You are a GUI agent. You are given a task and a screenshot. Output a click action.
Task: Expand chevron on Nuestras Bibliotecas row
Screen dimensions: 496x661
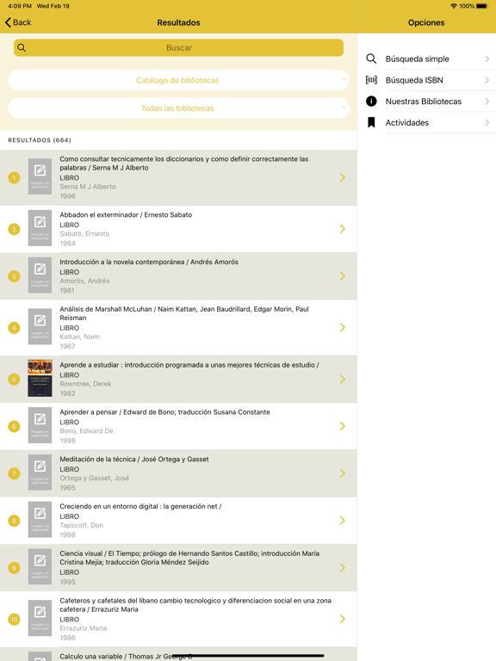pos(487,102)
